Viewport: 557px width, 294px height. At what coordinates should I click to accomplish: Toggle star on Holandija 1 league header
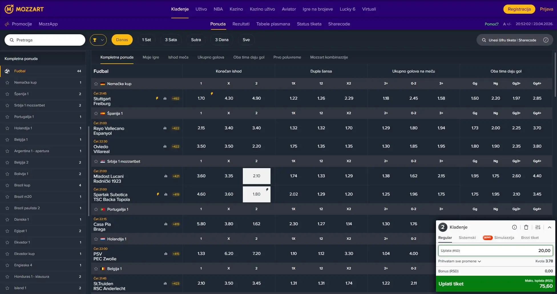pos(96,239)
